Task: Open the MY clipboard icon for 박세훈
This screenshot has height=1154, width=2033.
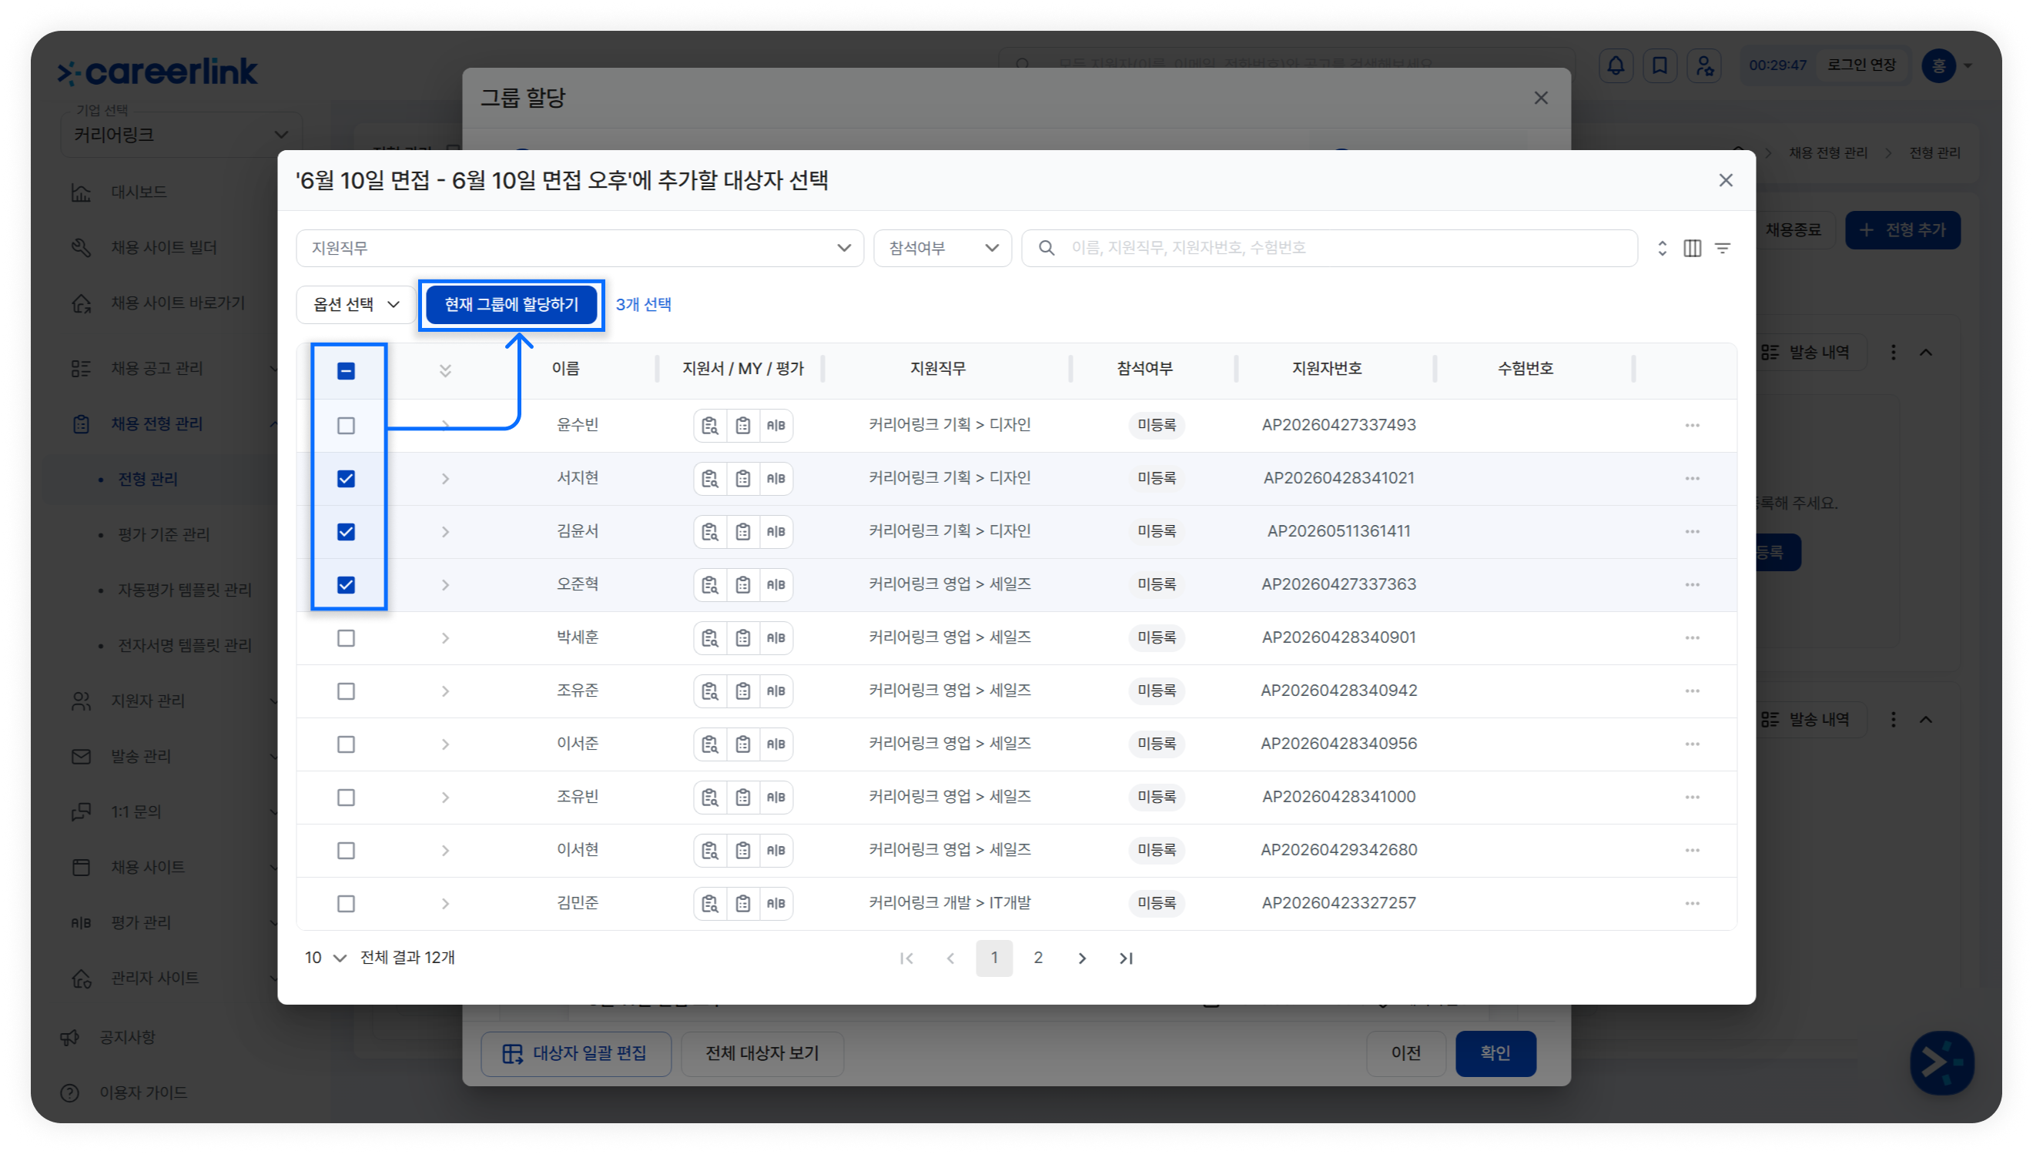Action: (742, 638)
